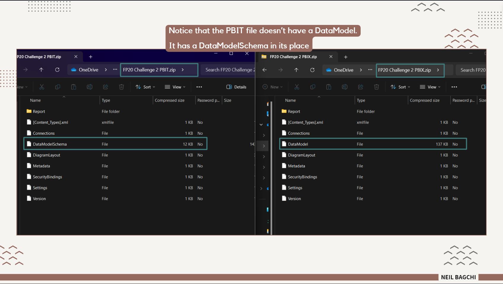Go up one folder in PBIX window
The width and height of the screenshot is (503, 284).
coord(296,70)
